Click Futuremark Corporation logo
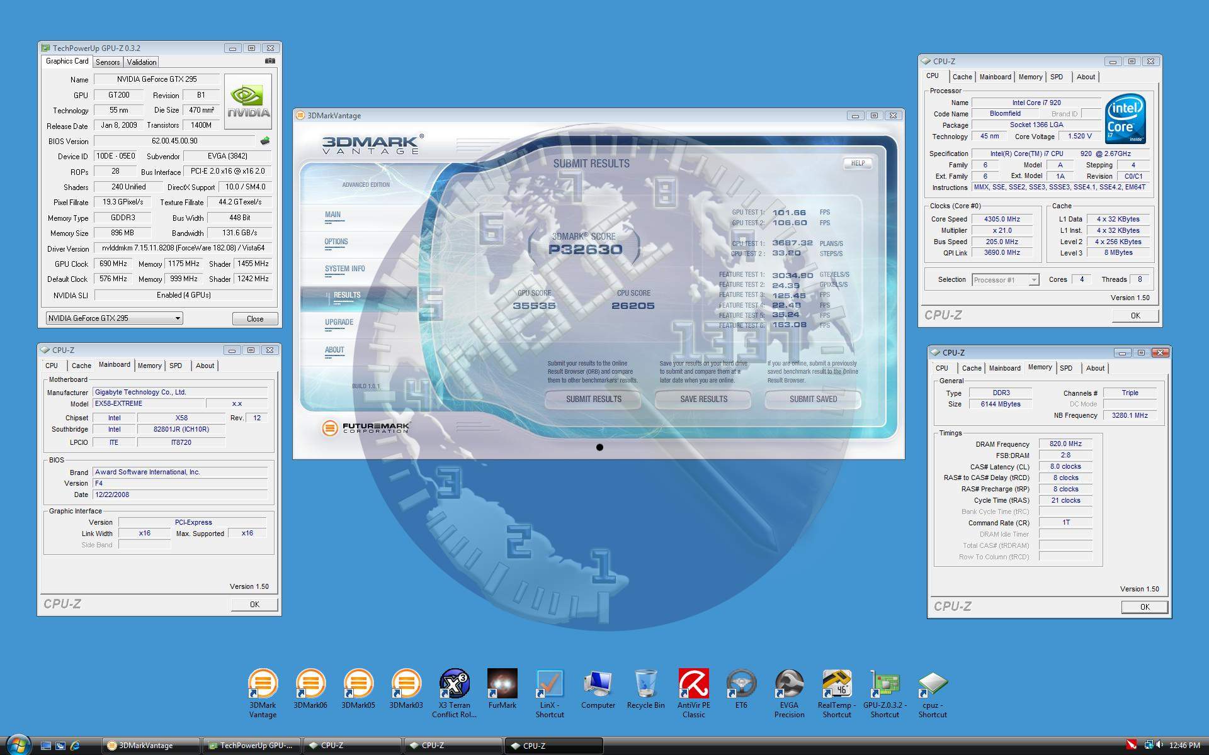Image resolution: width=1209 pixels, height=755 pixels. click(x=366, y=428)
